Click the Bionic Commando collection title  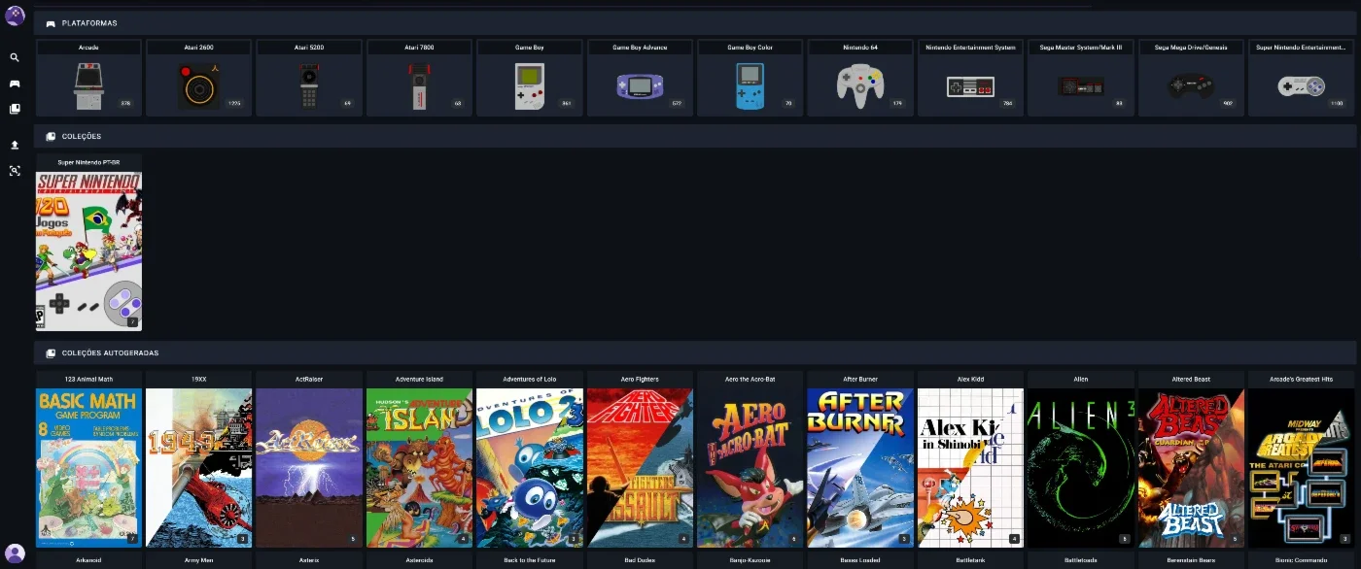1302,560
